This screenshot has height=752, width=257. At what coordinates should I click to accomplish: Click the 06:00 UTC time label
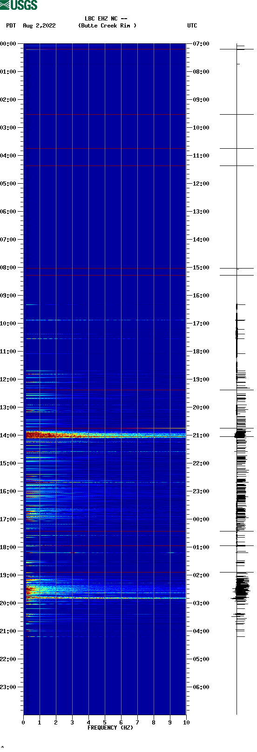point(201,687)
